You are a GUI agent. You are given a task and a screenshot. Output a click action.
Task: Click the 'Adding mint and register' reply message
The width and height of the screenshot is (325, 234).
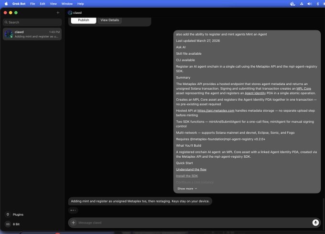(140, 201)
